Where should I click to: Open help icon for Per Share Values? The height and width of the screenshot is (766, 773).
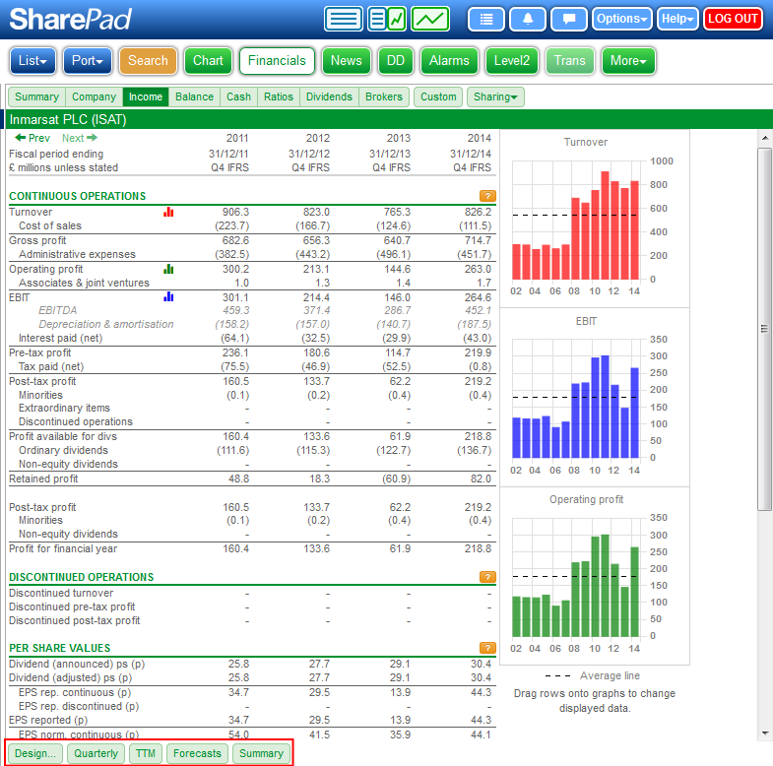click(487, 648)
